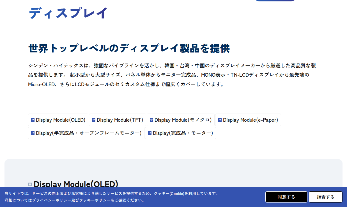Viewport: 347px width, 207px height.
Task: Open the クッキーポリシー link
Action: coord(95,200)
